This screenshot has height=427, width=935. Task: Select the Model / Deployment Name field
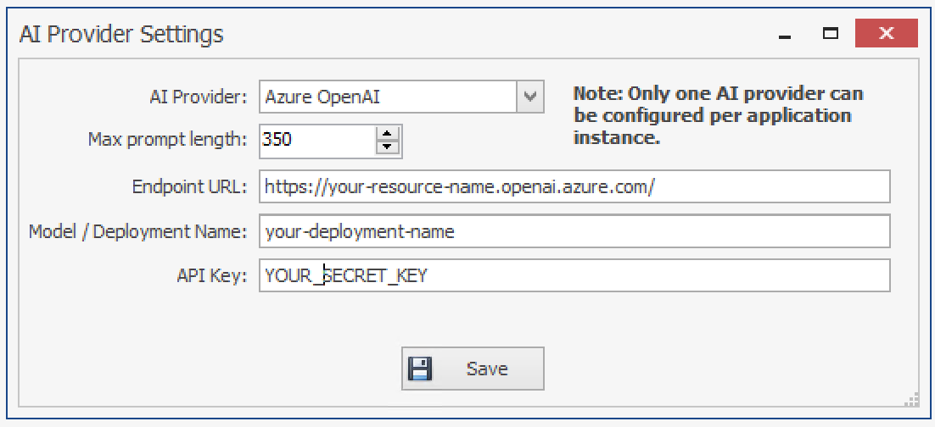point(574,231)
